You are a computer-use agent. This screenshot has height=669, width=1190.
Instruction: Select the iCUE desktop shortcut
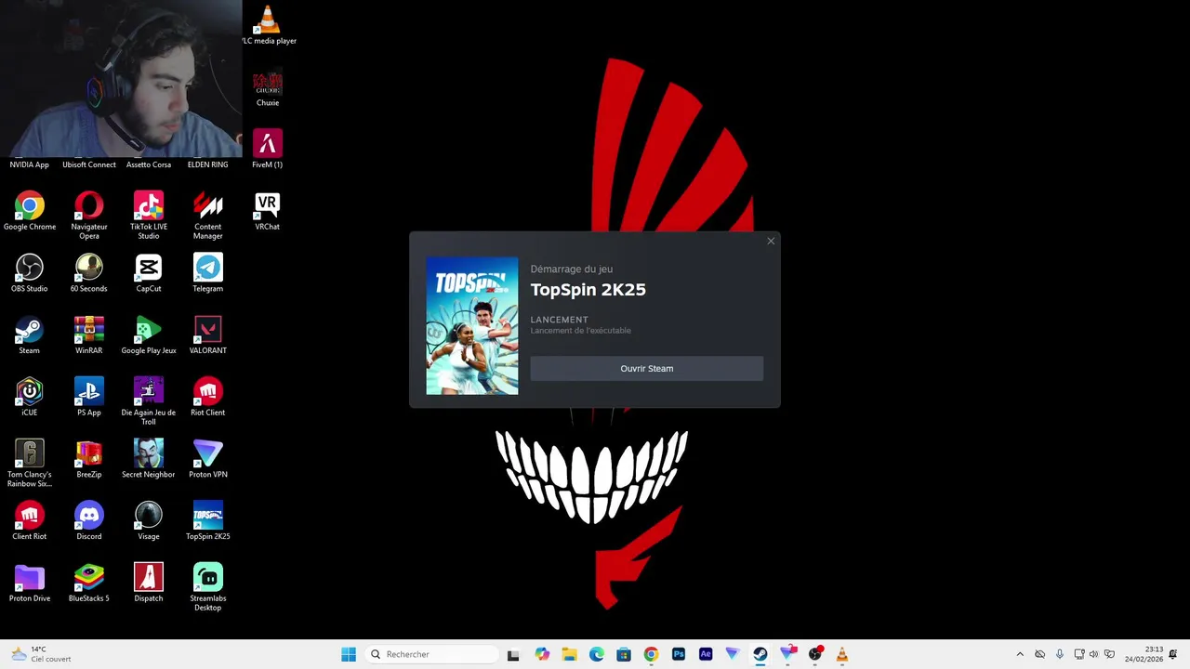30,397
